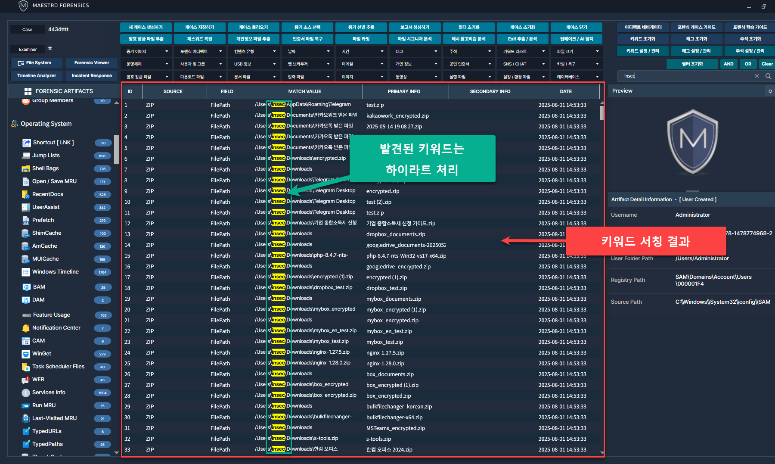This screenshot has width=775, height=464.
Task: Select the Windows Timeline icon
Action: [26, 272]
